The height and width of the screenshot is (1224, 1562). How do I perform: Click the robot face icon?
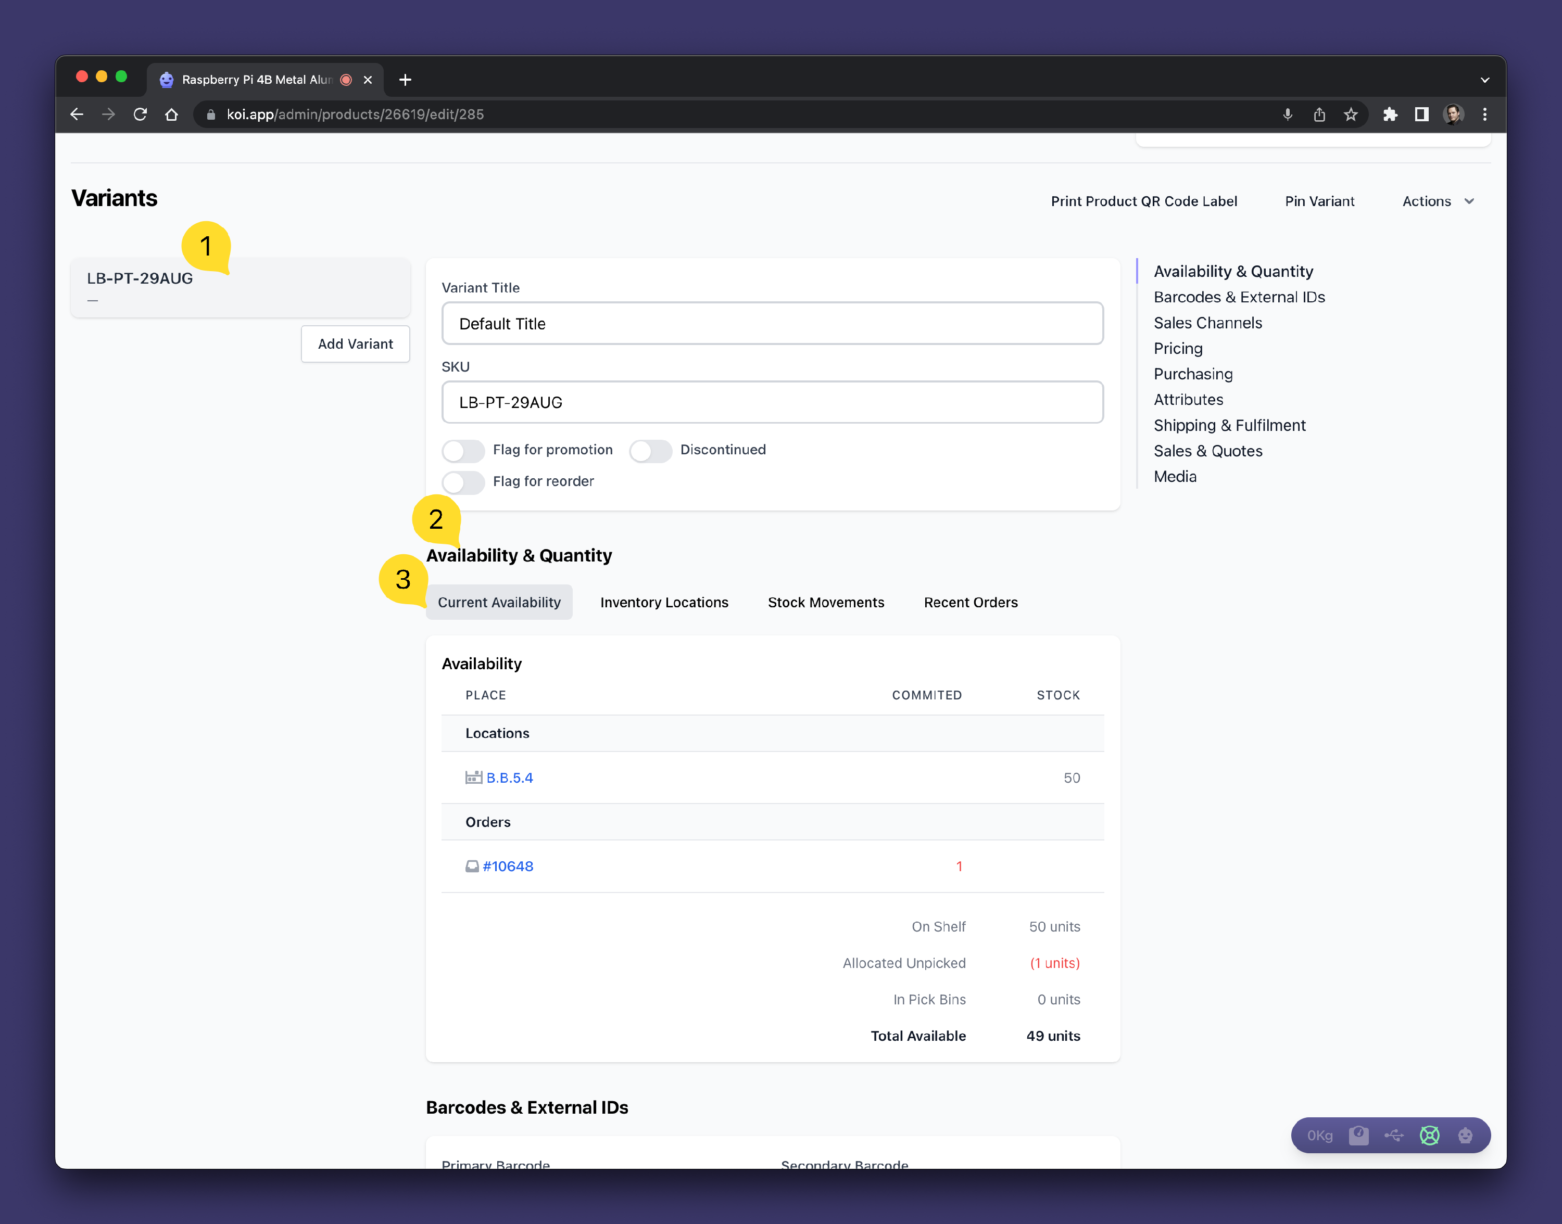1465,1135
